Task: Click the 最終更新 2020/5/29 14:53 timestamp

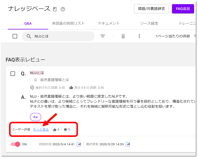Action: click(105, 144)
